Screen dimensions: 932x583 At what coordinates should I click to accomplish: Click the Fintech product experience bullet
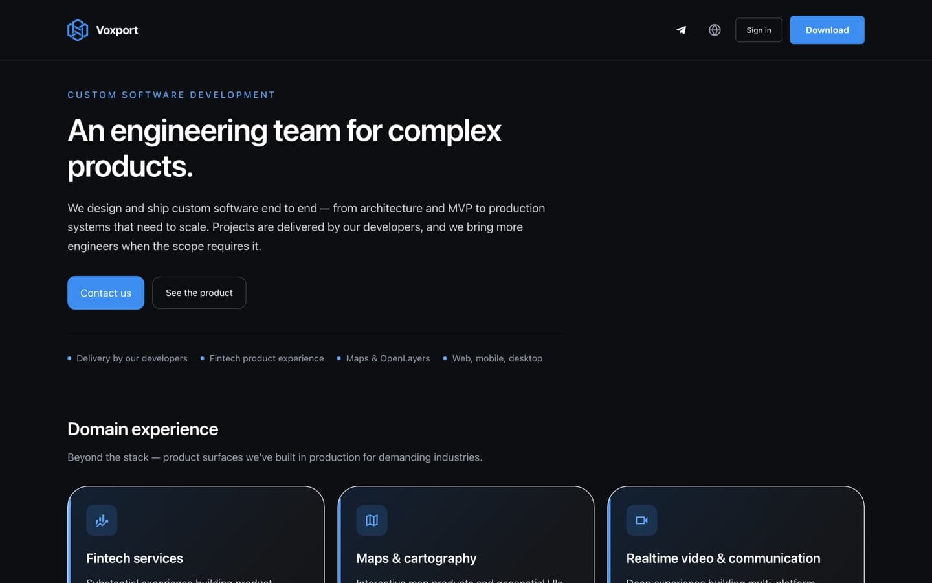click(x=262, y=358)
